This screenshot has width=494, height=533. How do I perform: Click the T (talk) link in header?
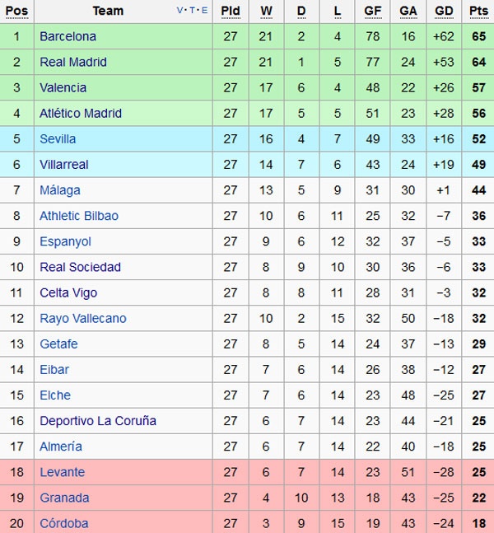(x=192, y=11)
